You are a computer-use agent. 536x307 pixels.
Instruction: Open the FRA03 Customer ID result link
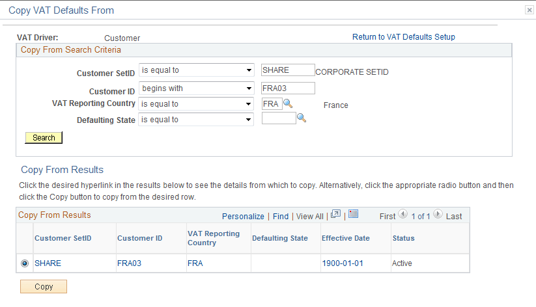pyautogui.click(x=129, y=263)
